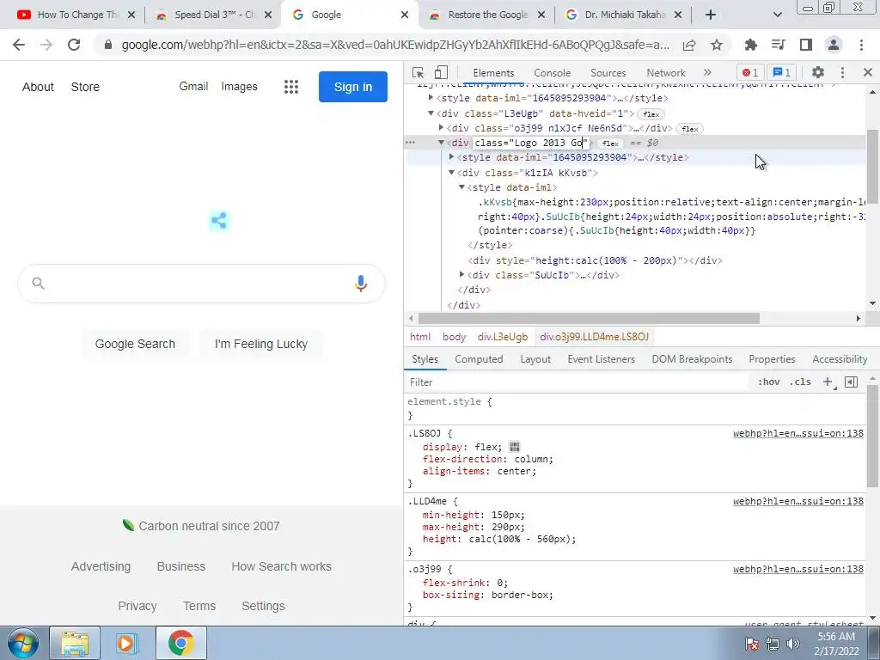
Task: Open the Chrome profile avatar
Action: (834, 45)
